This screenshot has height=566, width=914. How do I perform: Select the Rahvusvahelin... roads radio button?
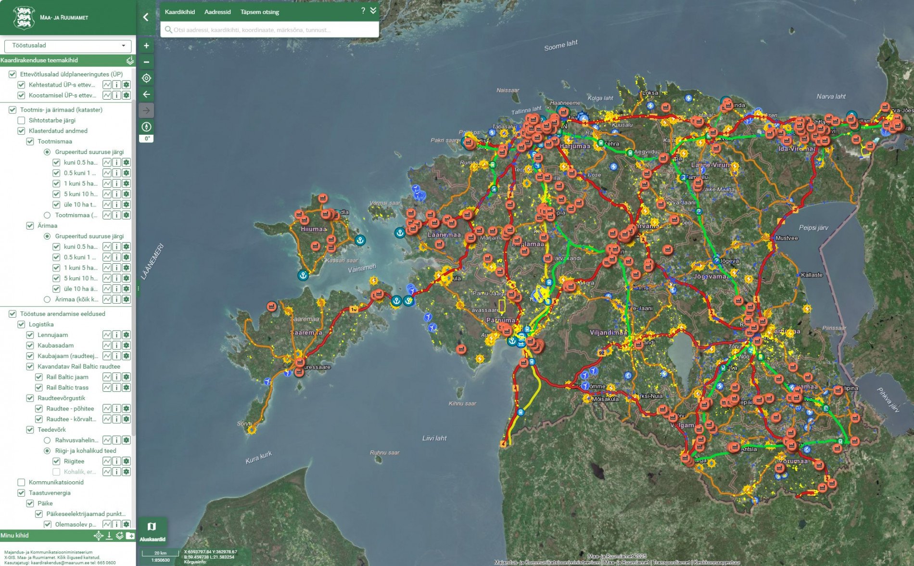point(47,440)
